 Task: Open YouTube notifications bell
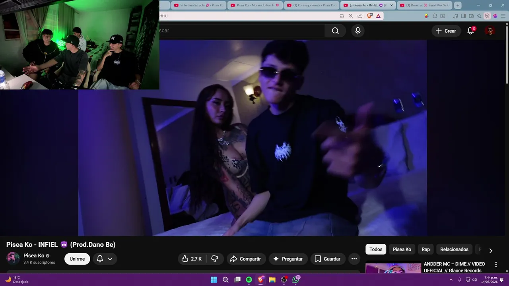[x=470, y=31]
